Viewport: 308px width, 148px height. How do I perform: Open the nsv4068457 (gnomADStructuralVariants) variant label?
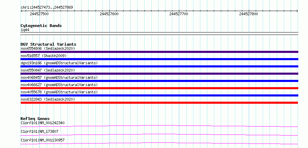pyautogui.click(x=59, y=77)
